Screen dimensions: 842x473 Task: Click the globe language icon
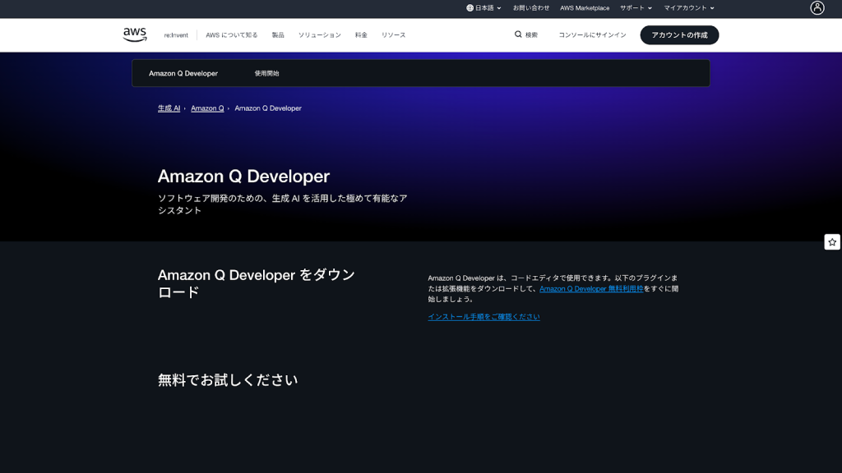coord(470,8)
